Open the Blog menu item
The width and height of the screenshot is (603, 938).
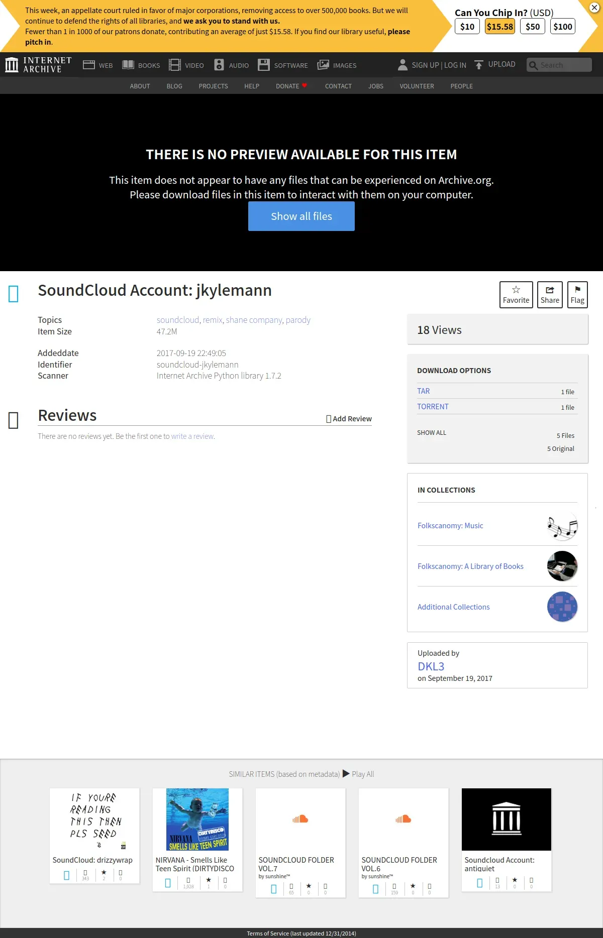click(174, 86)
